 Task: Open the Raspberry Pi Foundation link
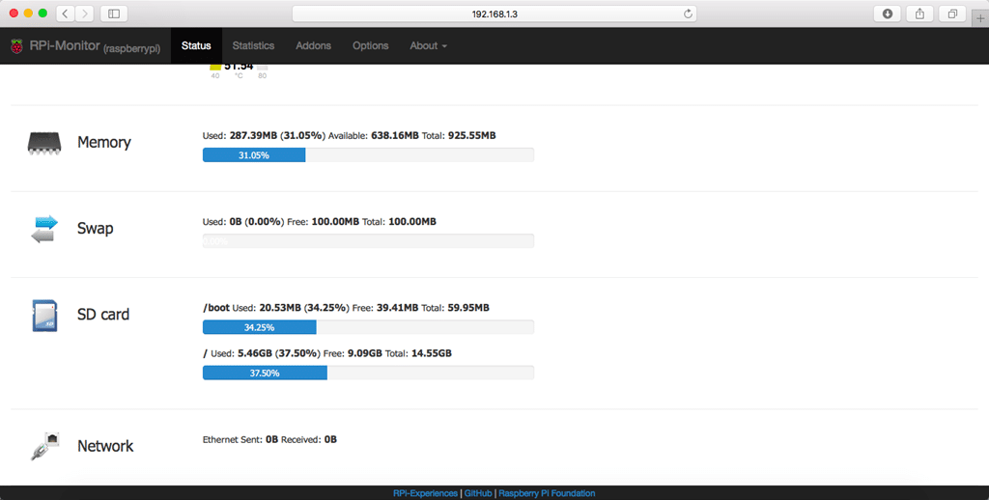547,493
